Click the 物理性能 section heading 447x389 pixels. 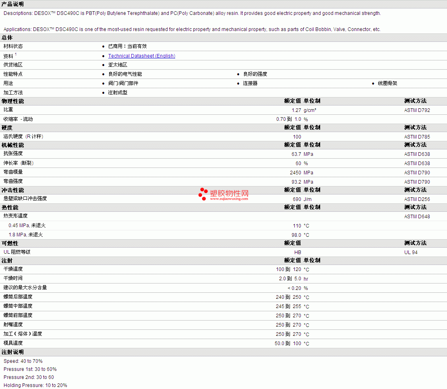pos(13,101)
